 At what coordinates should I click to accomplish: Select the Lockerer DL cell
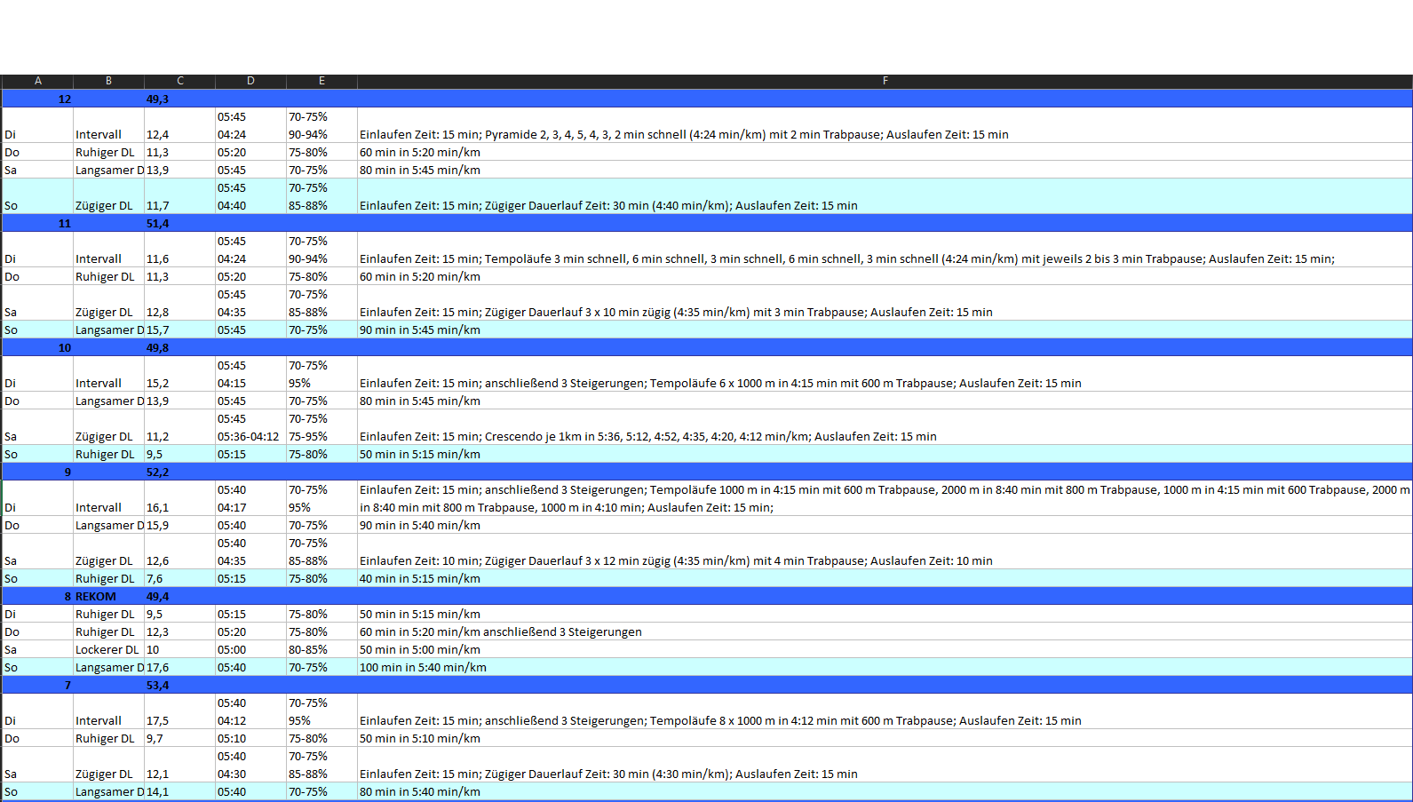[x=107, y=649]
